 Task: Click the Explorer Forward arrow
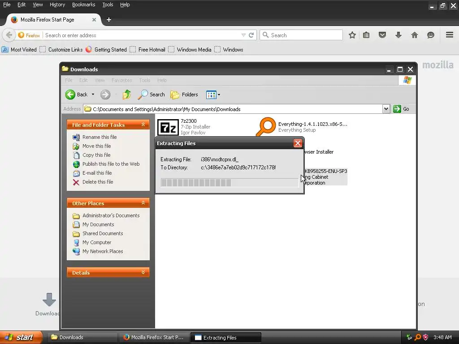105,95
